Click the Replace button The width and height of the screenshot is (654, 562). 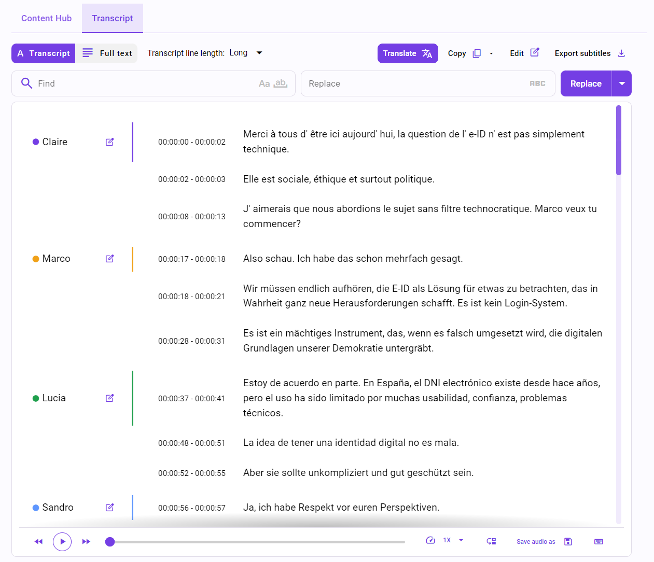coord(586,83)
